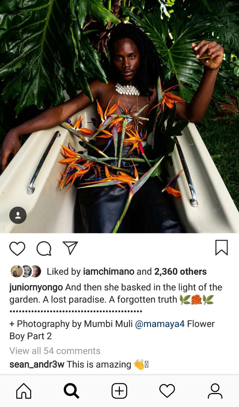Open sean_andr3w commenter profile
The width and height of the screenshot is (239, 407).
pyautogui.click(x=37, y=364)
